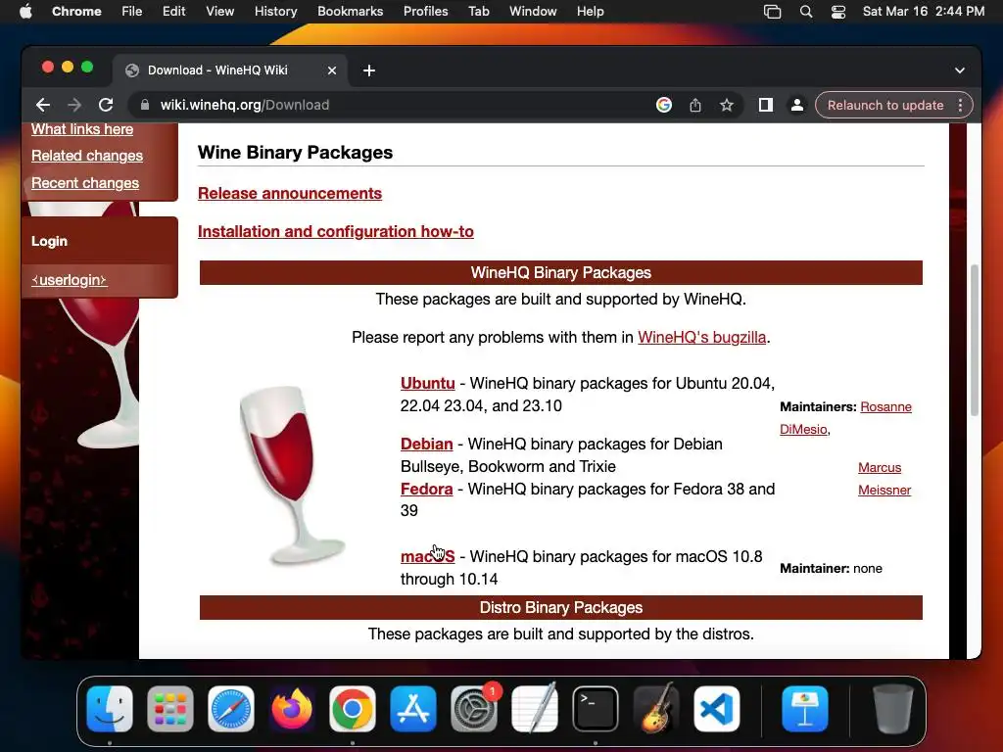Click the date and time in menu bar
This screenshot has width=1003, height=752.
point(923,12)
